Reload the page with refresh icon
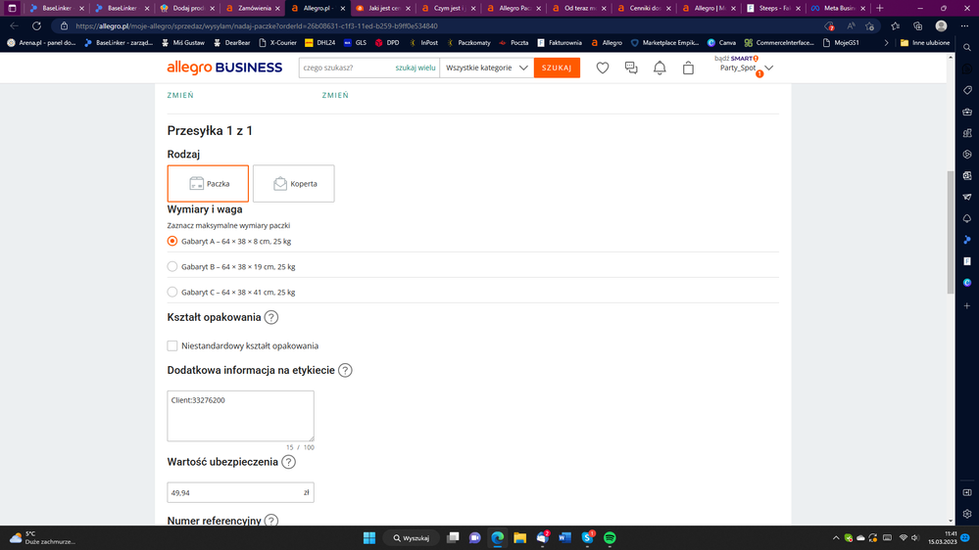 point(37,26)
